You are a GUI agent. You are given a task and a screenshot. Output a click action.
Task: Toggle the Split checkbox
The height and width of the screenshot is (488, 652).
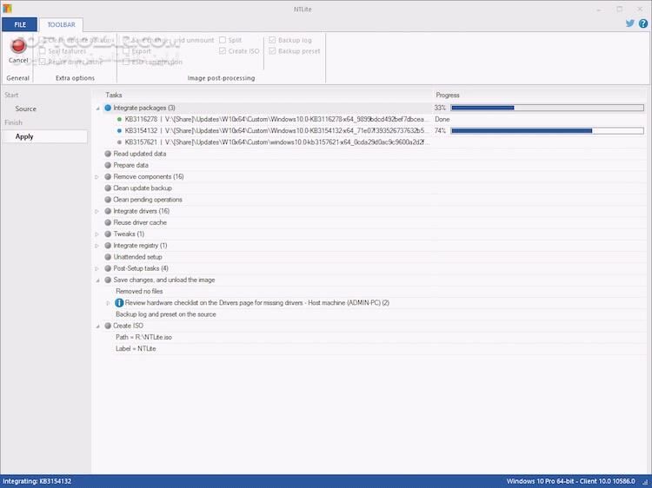(x=223, y=40)
